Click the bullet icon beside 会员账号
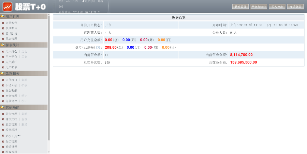The width and height of the screenshot is (307, 154). point(3,23)
